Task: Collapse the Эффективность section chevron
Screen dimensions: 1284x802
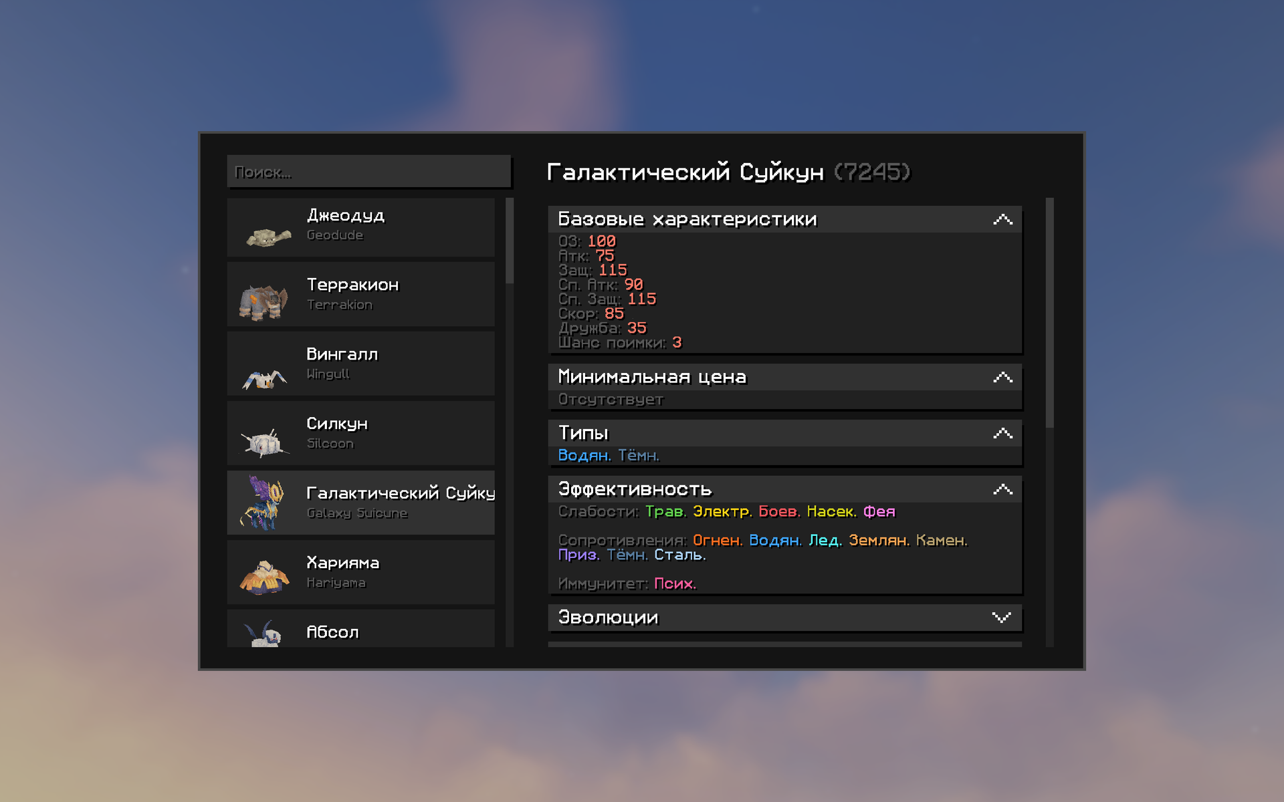Action: pos(1002,489)
